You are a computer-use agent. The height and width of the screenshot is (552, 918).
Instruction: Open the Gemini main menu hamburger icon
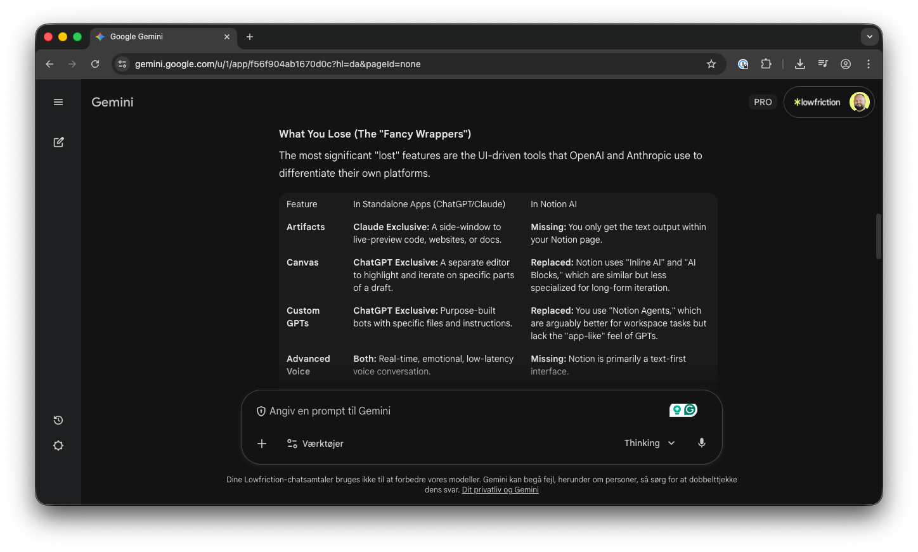[x=58, y=102]
